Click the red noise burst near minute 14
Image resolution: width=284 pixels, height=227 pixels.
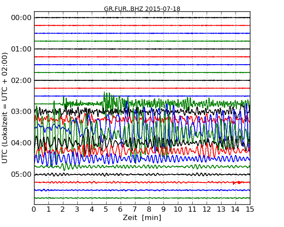tap(237, 182)
